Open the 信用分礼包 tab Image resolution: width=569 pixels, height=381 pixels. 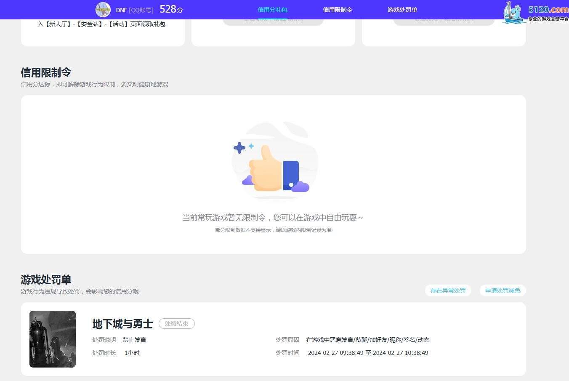tap(272, 10)
